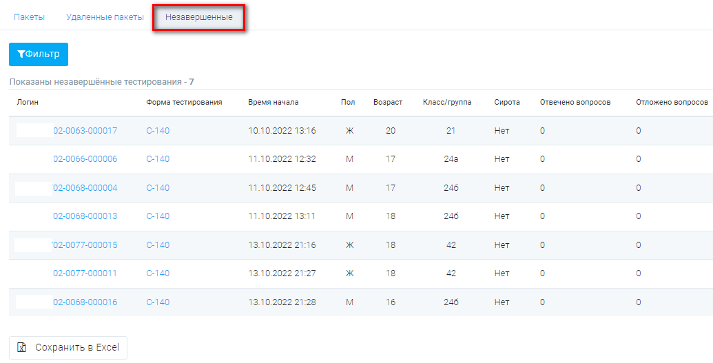This screenshot has width=713, height=363.
Task: Open C-140 form in 02-0068-000013 row
Action: tap(158, 216)
